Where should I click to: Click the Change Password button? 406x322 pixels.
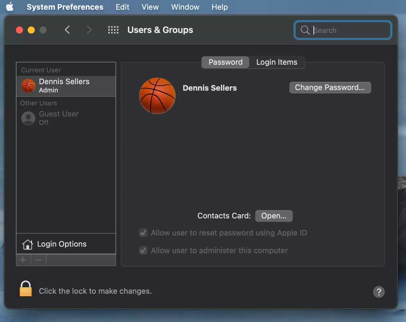point(330,87)
